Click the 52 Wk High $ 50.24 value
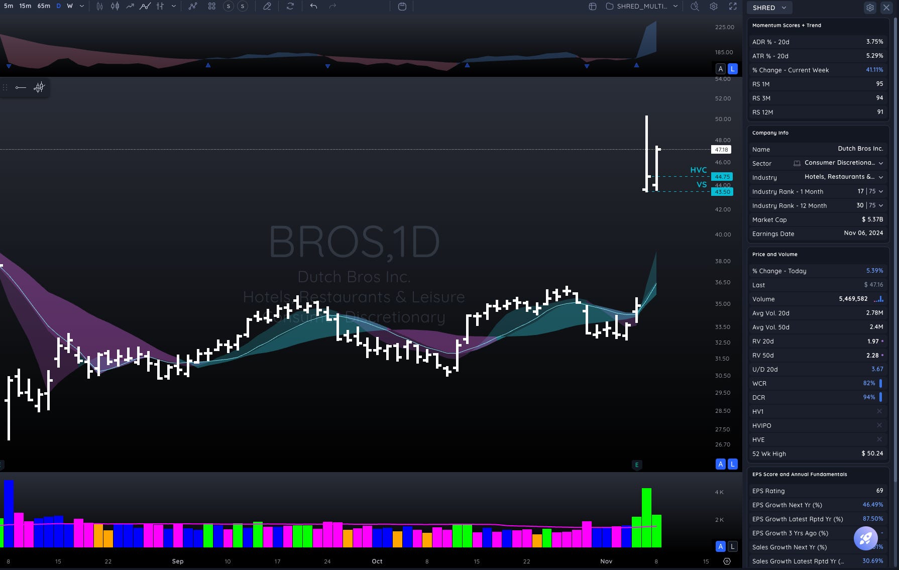 click(x=872, y=453)
